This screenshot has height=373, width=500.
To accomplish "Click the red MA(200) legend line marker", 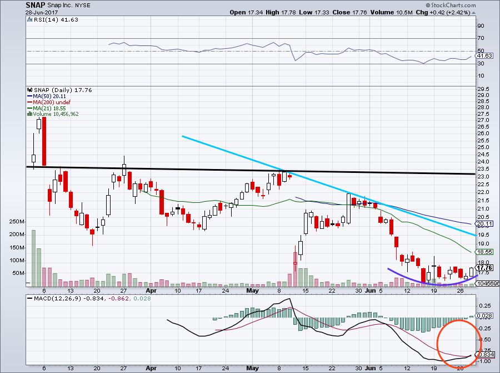I will (29, 102).
